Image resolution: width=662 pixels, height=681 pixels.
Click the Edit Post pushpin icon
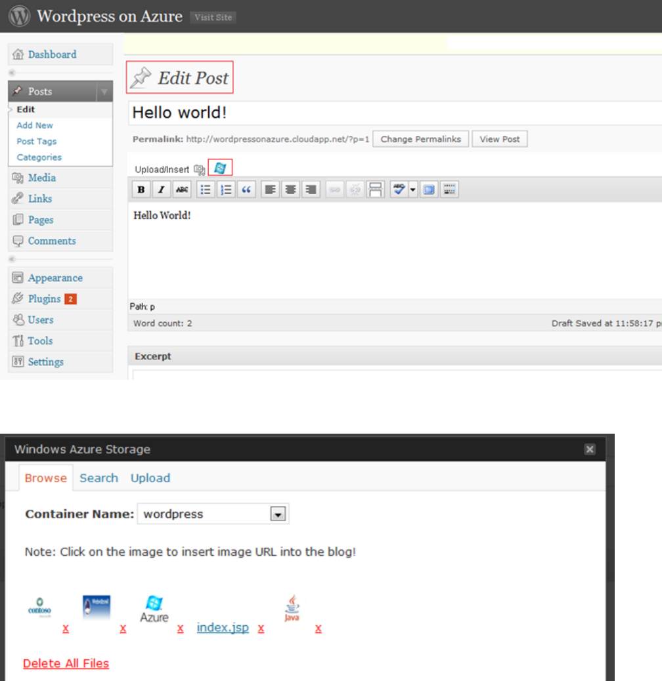141,77
